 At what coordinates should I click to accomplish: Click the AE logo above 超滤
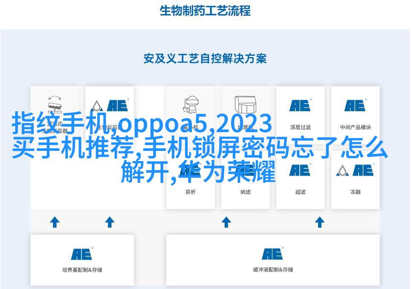pyautogui.click(x=301, y=170)
